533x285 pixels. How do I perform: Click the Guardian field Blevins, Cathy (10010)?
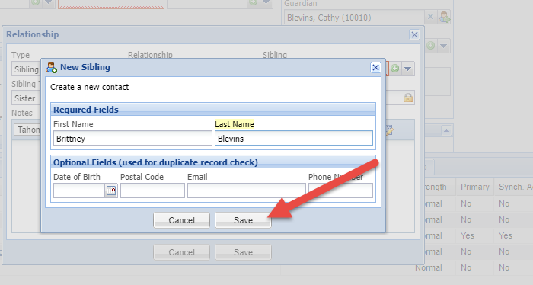[354, 18]
